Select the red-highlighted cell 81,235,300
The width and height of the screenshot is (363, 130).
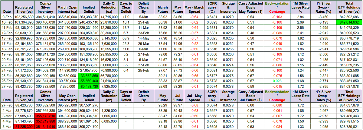[24, 126]
